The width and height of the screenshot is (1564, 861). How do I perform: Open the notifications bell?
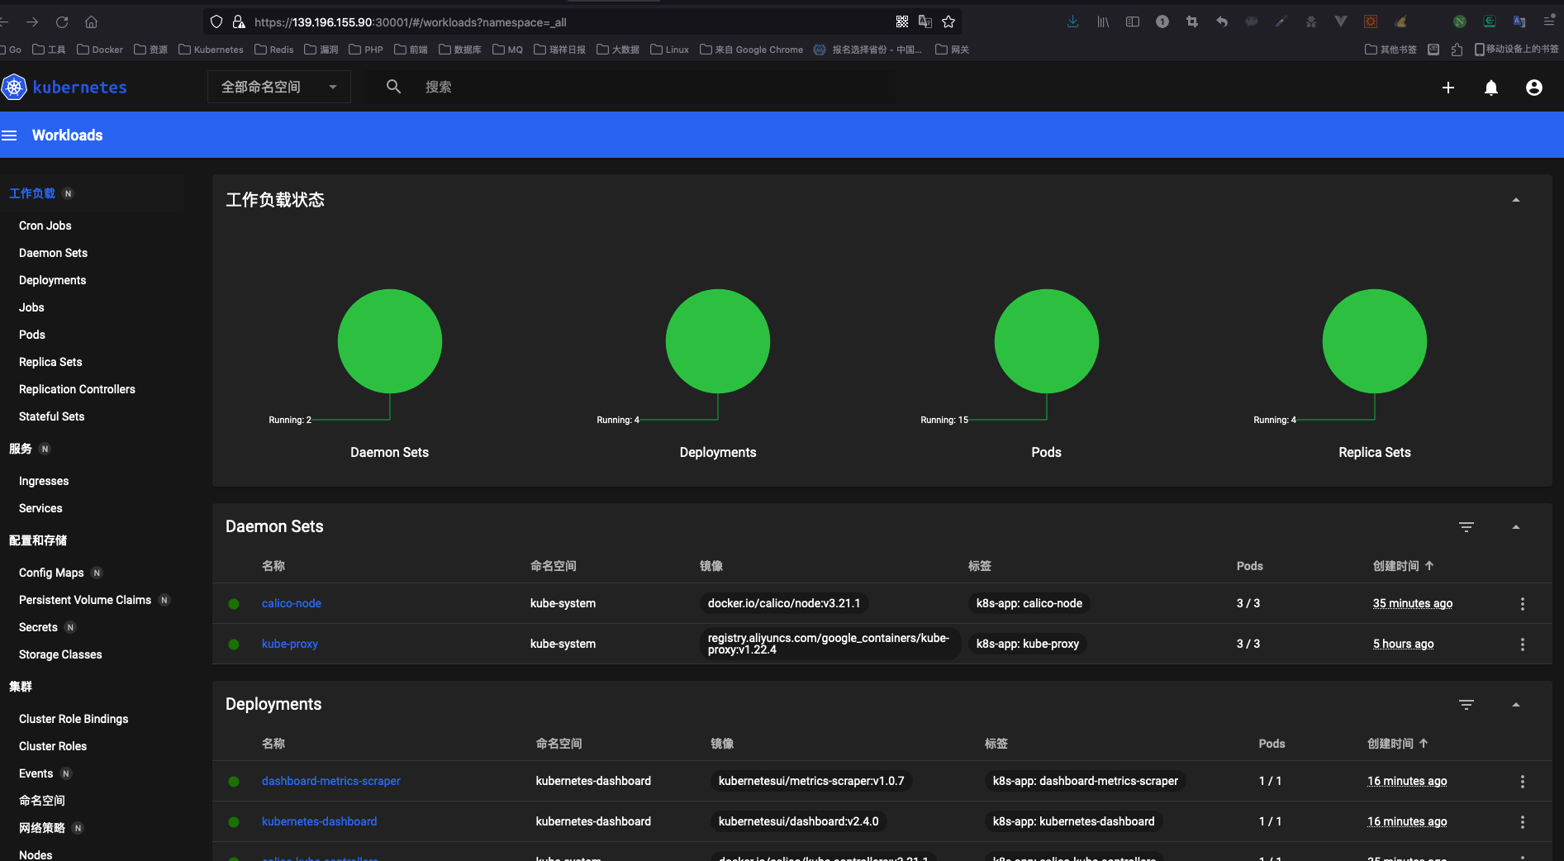coord(1490,88)
